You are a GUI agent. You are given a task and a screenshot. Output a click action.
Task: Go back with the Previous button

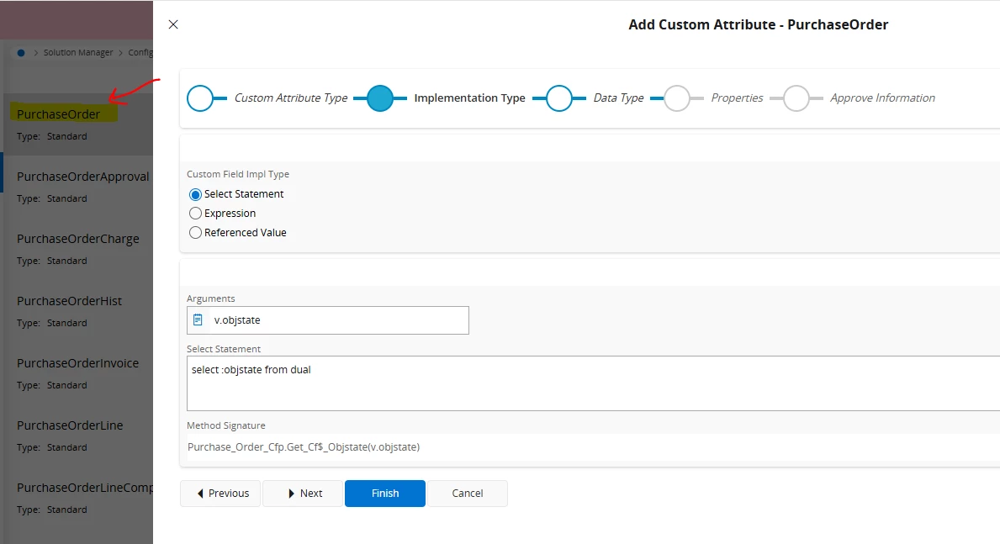click(221, 494)
